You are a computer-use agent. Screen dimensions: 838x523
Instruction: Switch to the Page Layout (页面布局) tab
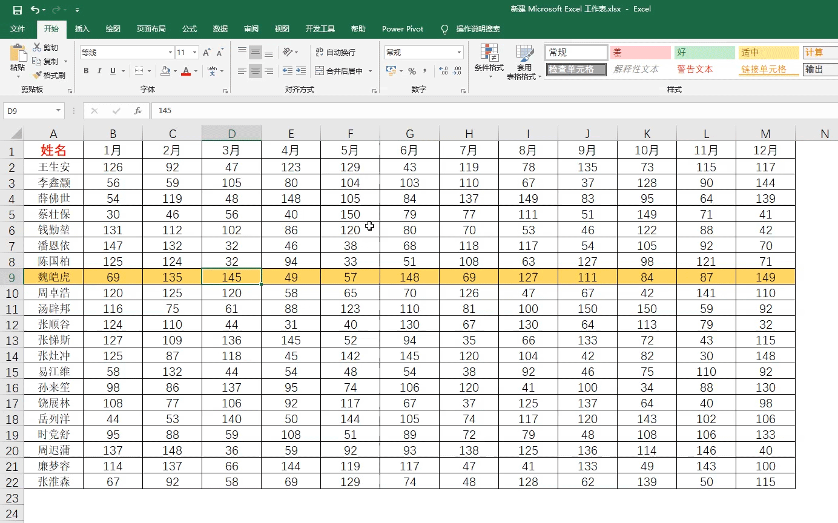(x=151, y=29)
